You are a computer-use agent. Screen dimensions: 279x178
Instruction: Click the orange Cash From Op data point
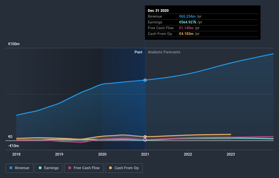[x=145, y=137]
